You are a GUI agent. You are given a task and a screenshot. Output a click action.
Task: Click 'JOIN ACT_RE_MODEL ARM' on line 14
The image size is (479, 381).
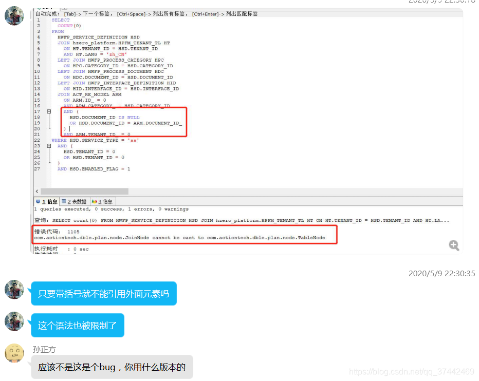89,94
